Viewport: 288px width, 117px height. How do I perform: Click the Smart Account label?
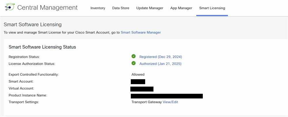click(x=21, y=81)
